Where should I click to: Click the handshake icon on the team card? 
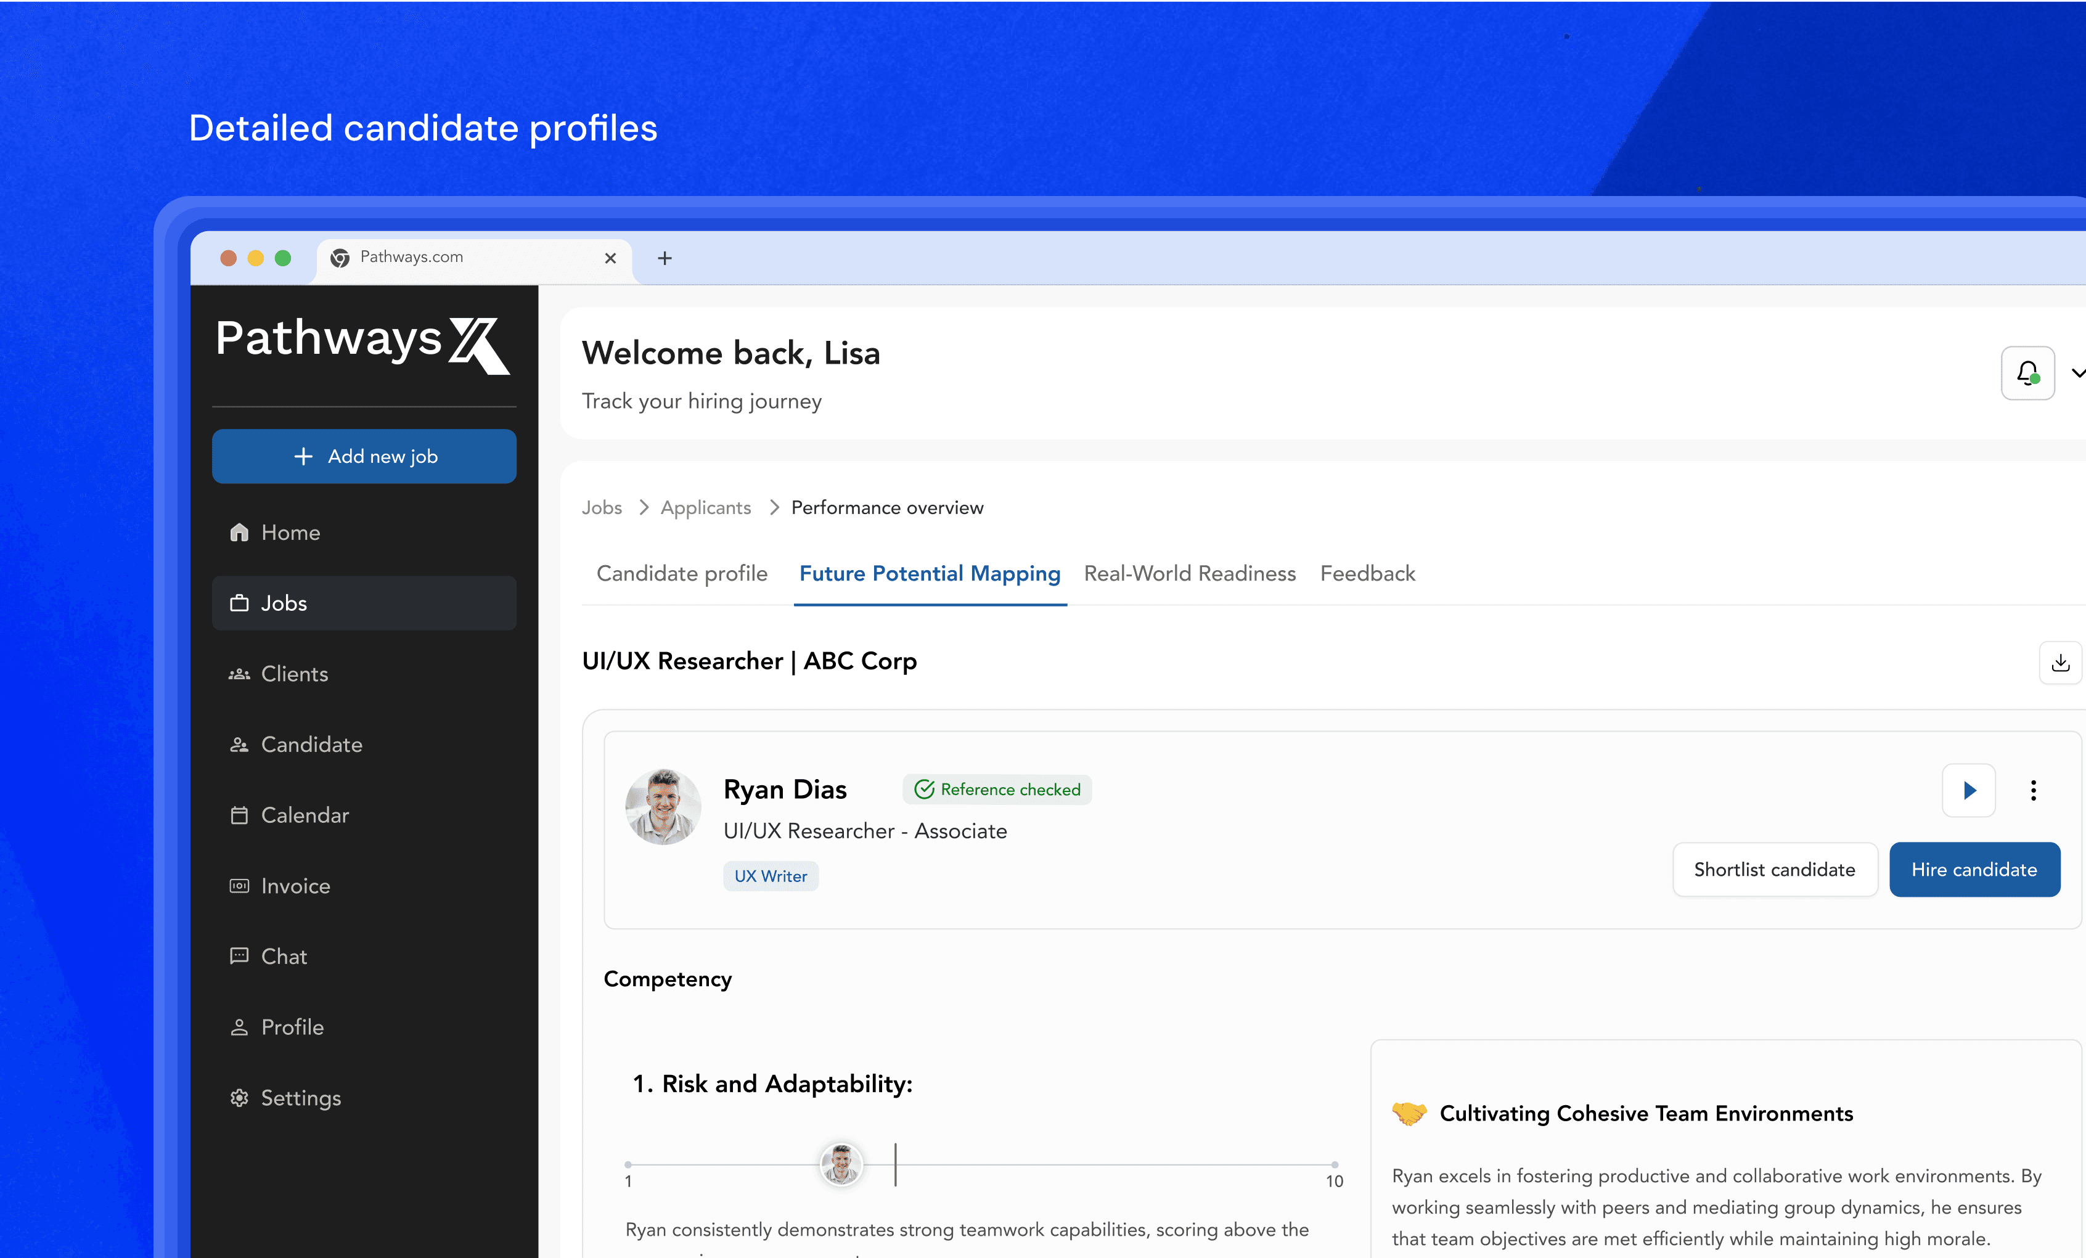1409,1113
